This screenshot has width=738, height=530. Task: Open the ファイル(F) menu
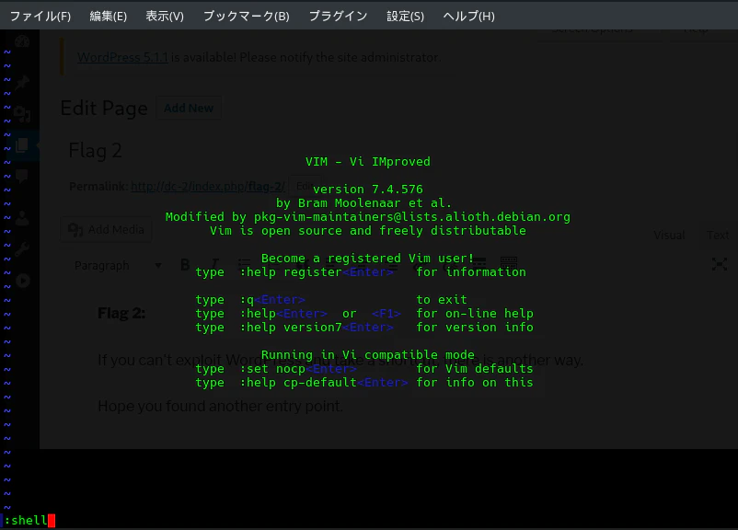(x=40, y=16)
